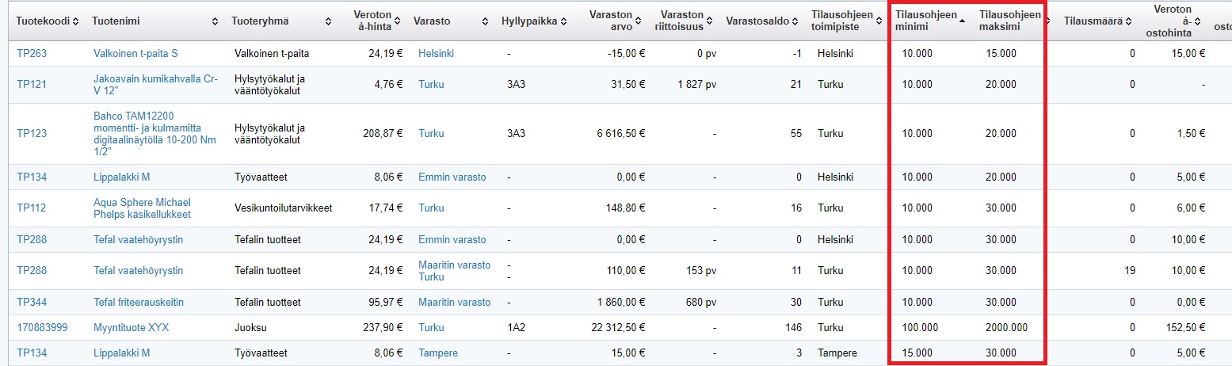Image resolution: width=1232 pixels, height=366 pixels.
Task: Select the 'Valkoinen t-paita' product group cell
Action: [272, 54]
